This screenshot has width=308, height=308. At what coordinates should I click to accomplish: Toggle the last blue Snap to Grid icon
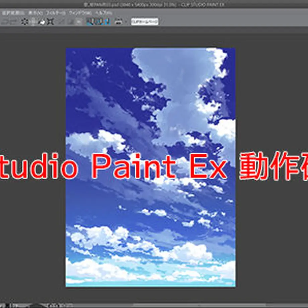tap(107, 21)
